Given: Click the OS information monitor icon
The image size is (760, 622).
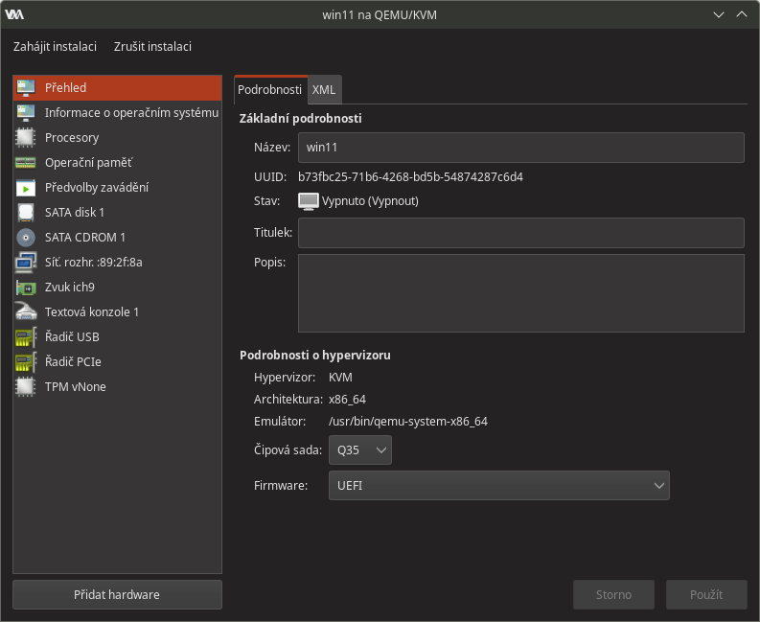Looking at the screenshot, I should pyautogui.click(x=26, y=112).
